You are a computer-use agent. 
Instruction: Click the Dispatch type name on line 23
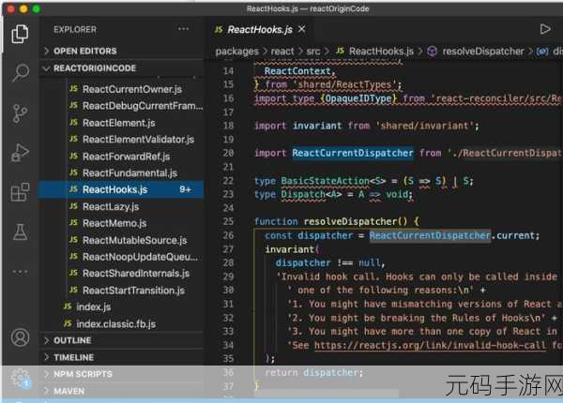point(303,194)
